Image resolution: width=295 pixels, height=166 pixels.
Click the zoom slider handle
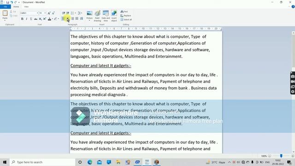[281, 156]
